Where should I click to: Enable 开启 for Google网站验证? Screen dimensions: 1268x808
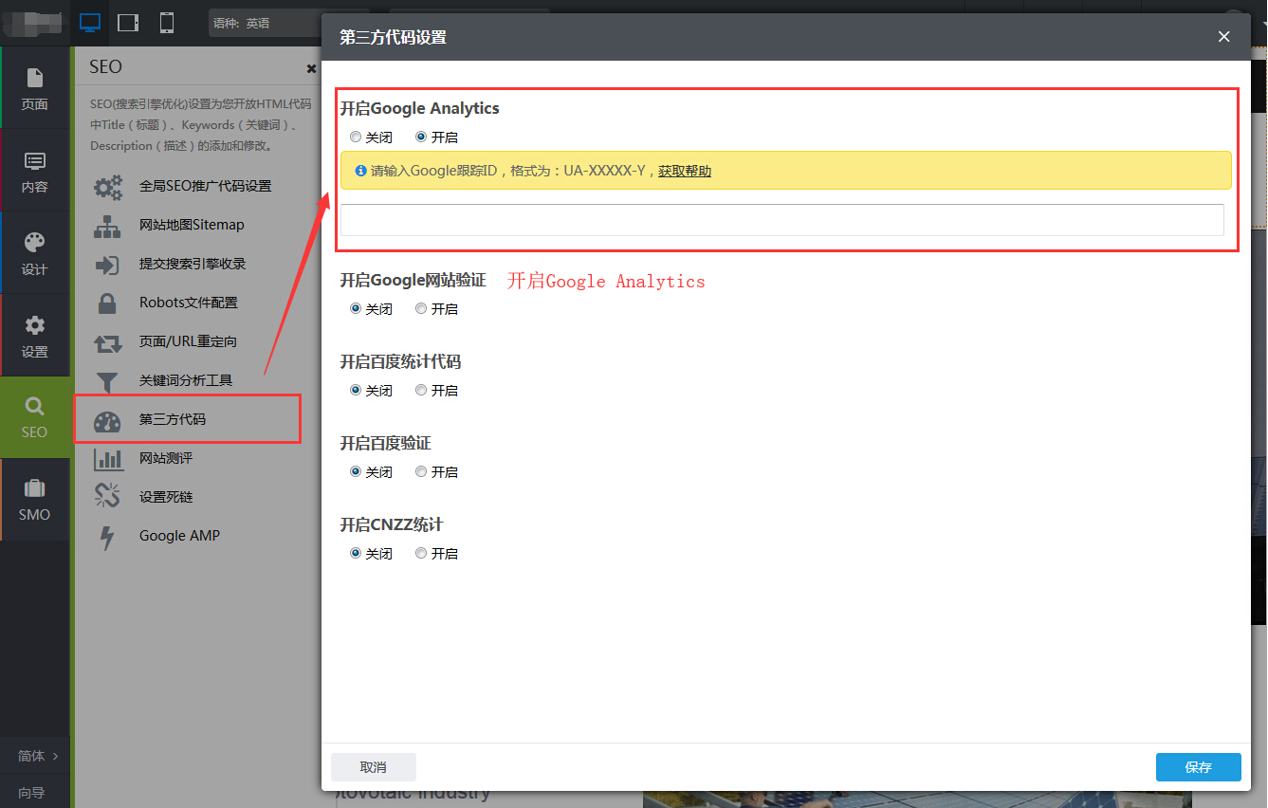(421, 309)
